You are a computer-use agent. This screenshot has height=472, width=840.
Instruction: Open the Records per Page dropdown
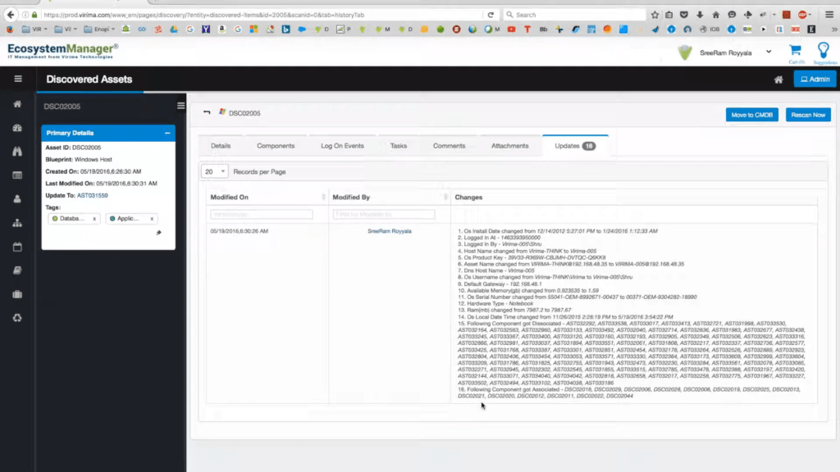point(215,172)
